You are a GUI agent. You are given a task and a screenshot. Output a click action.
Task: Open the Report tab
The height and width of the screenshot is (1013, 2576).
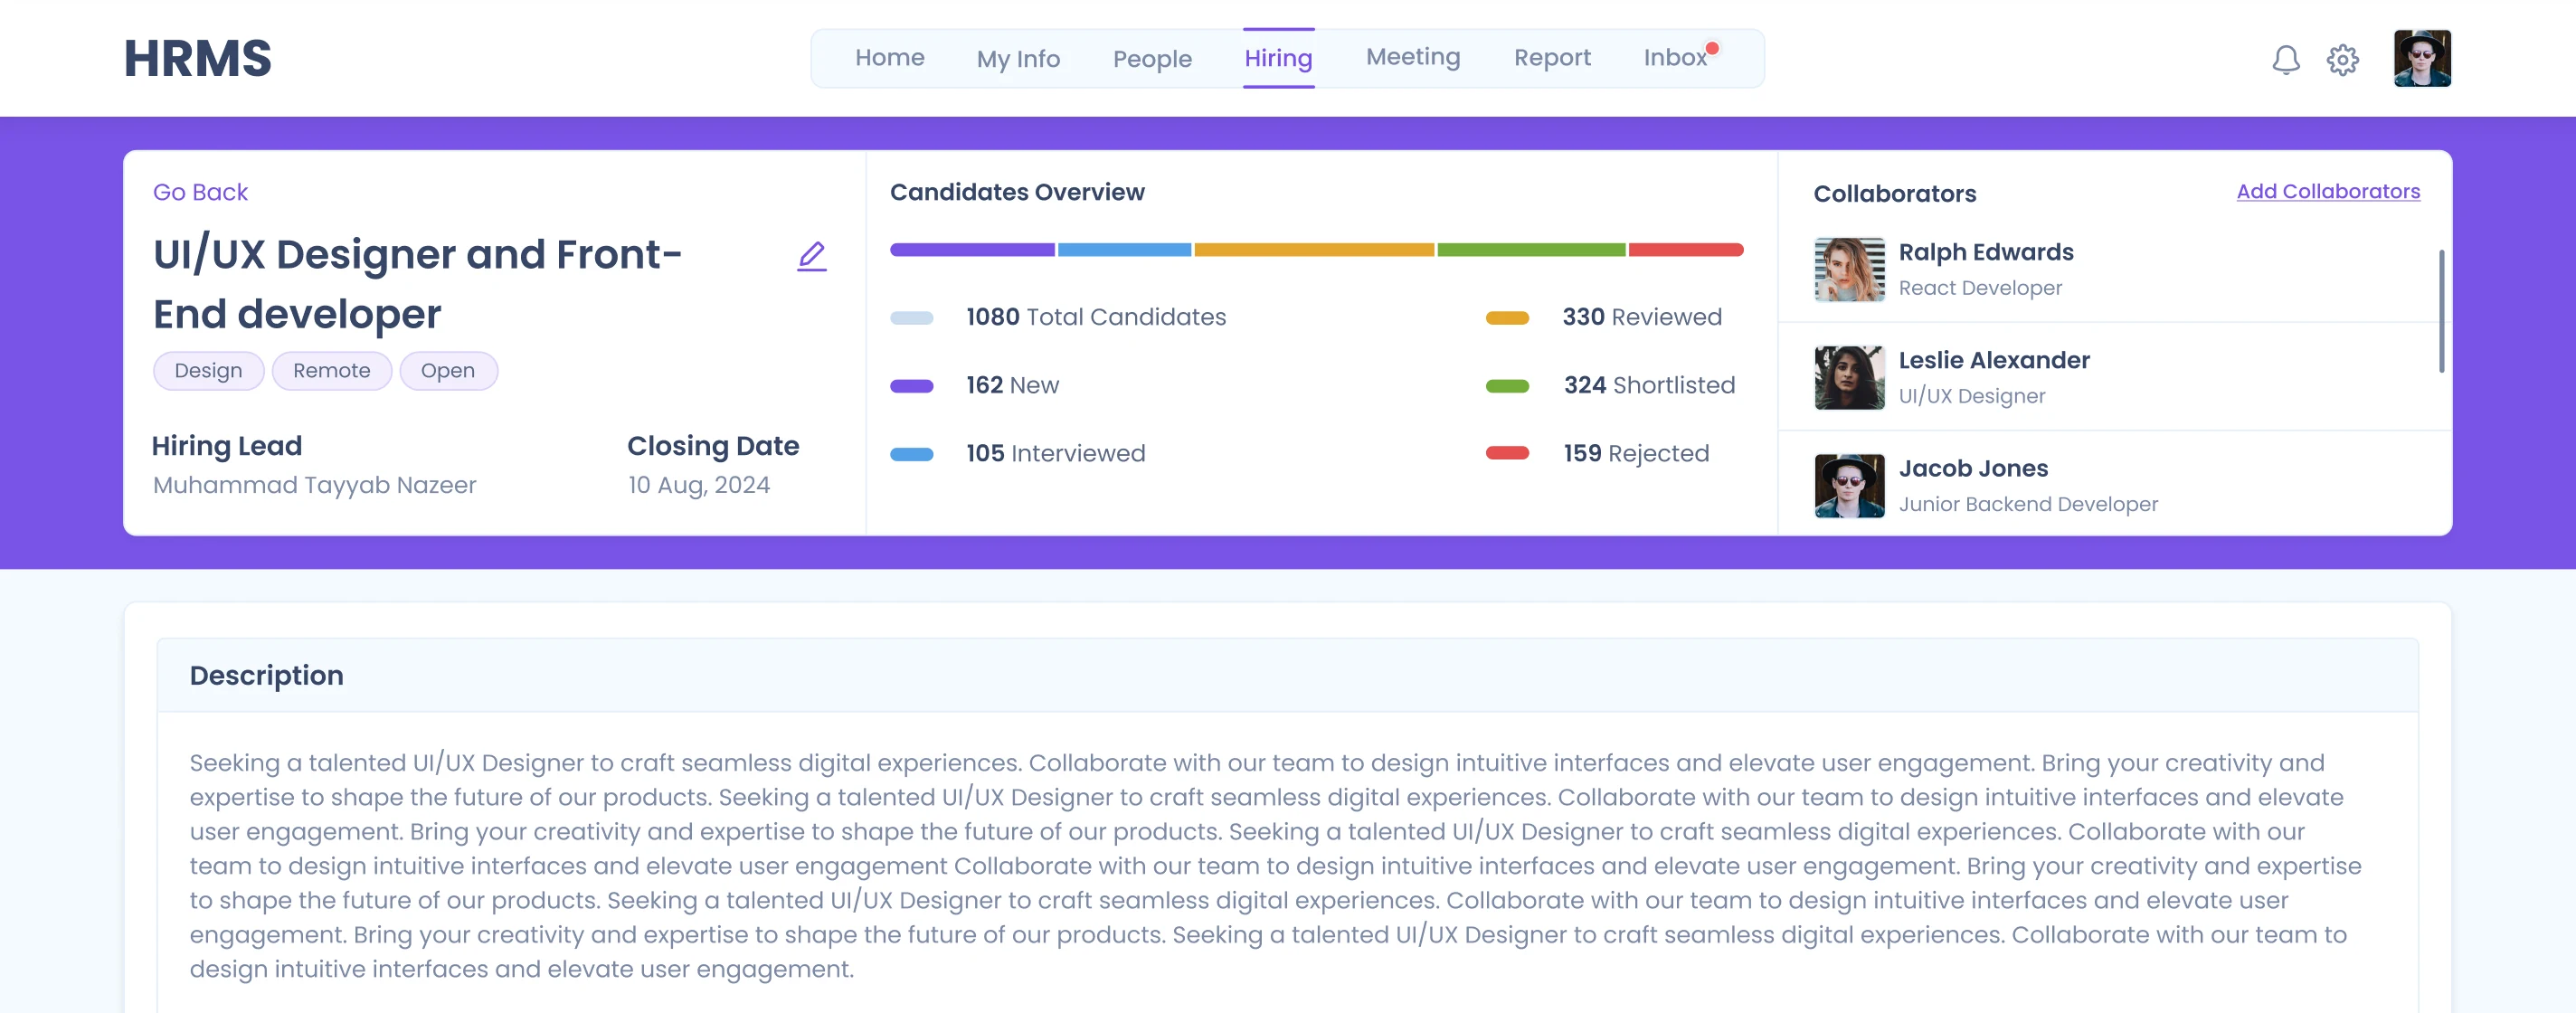(x=1552, y=58)
